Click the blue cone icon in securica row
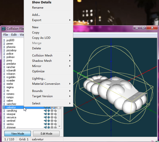The height and width of the screenshot is (142, 159). pos(45,117)
